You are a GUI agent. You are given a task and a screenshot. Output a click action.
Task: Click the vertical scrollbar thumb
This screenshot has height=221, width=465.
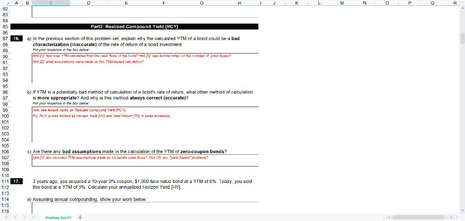462,39
